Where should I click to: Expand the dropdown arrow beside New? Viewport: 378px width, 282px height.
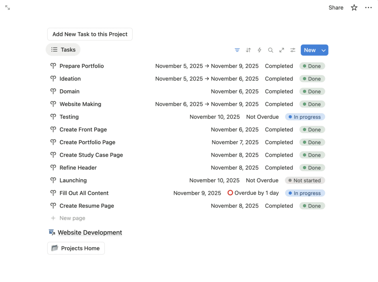(324, 50)
